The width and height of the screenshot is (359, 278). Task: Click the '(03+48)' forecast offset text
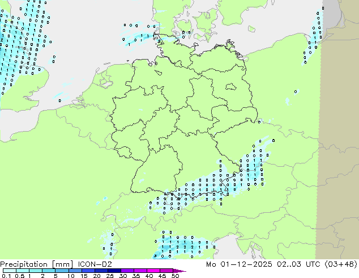point(341,264)
